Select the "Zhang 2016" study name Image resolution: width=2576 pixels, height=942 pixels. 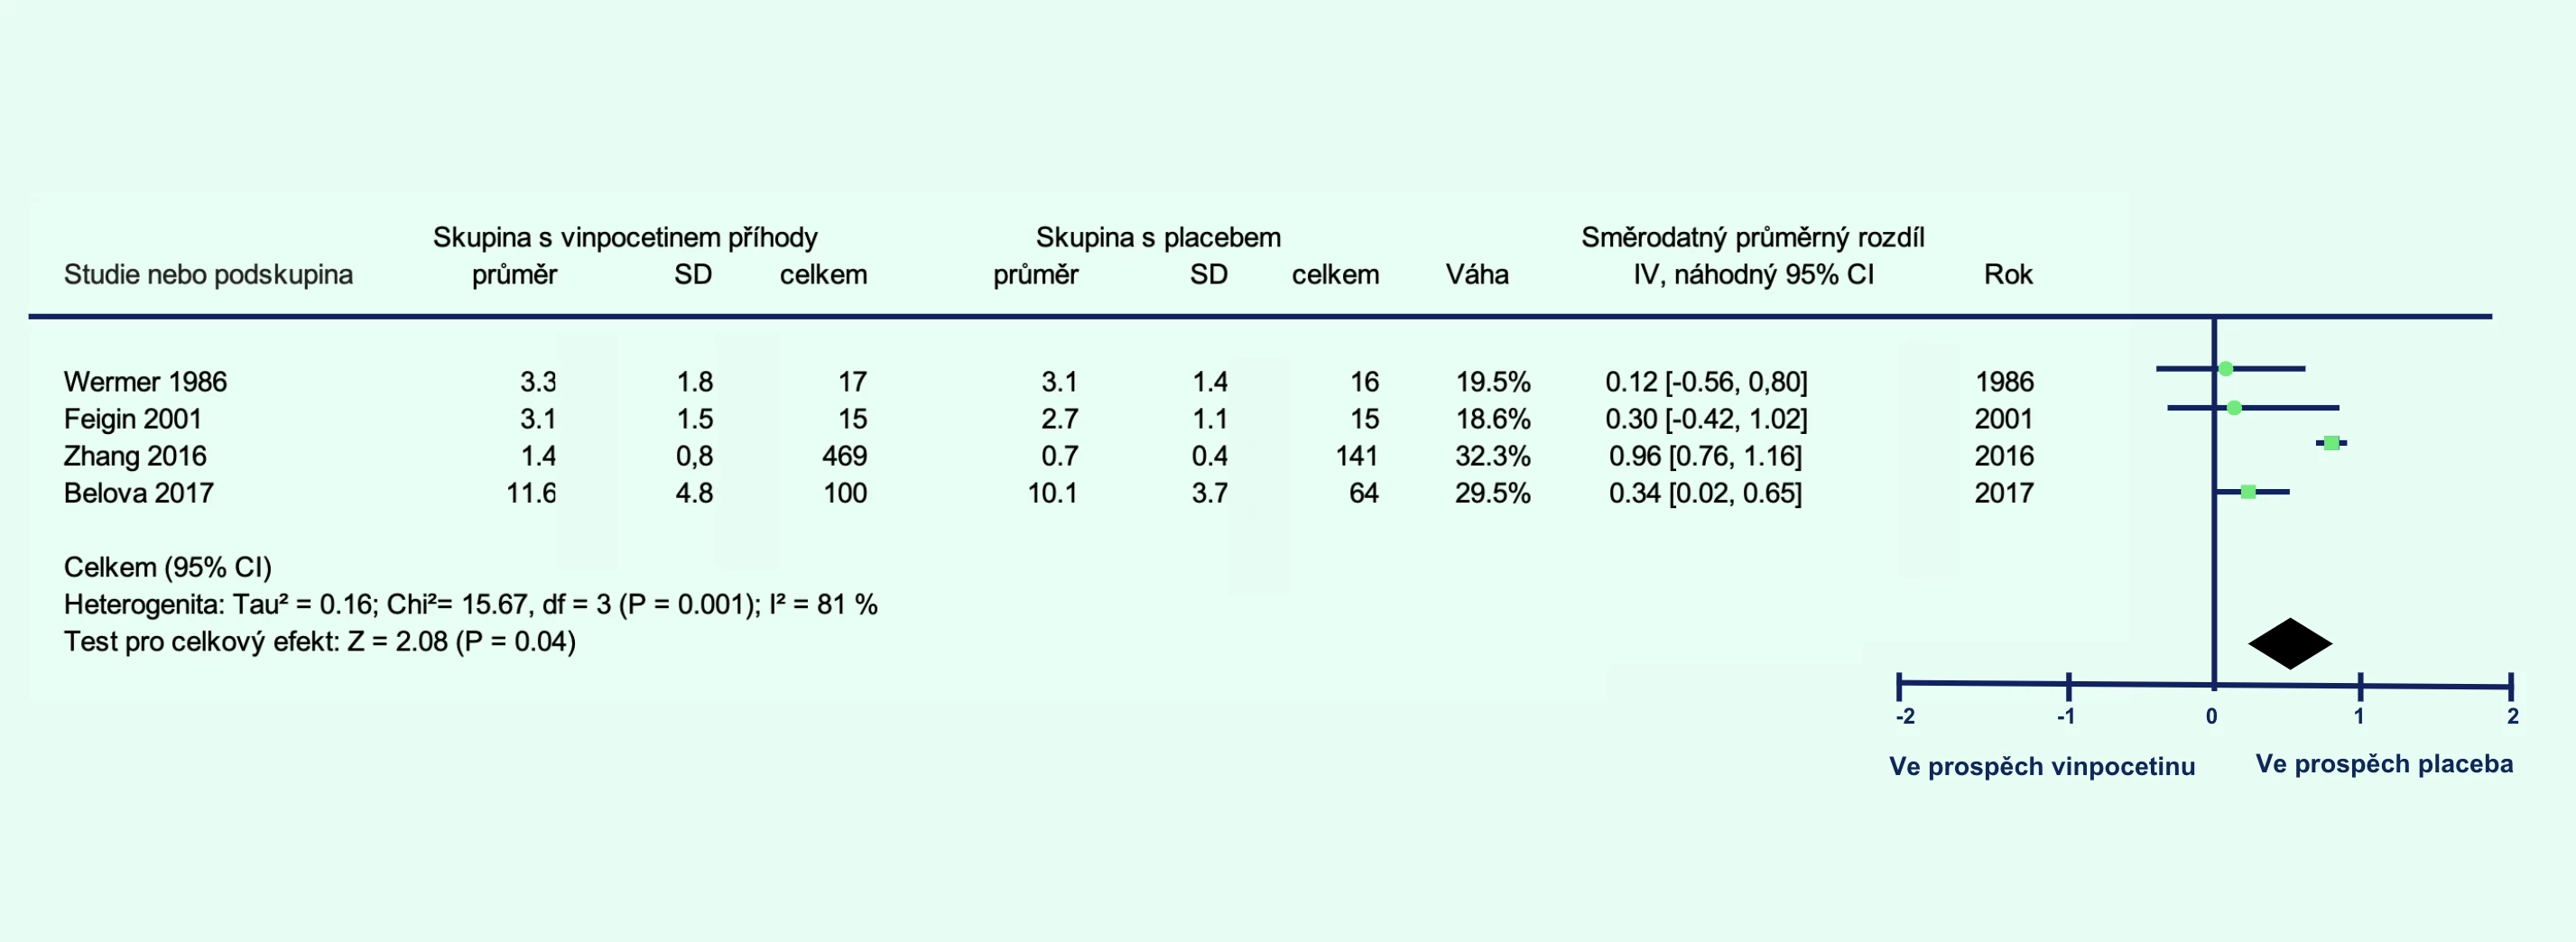point(135,456)
